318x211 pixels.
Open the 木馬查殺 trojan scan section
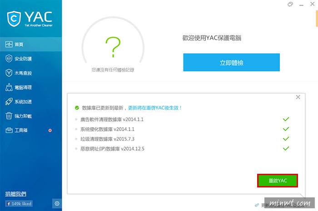pyautogui.click(x=31, y=73)
